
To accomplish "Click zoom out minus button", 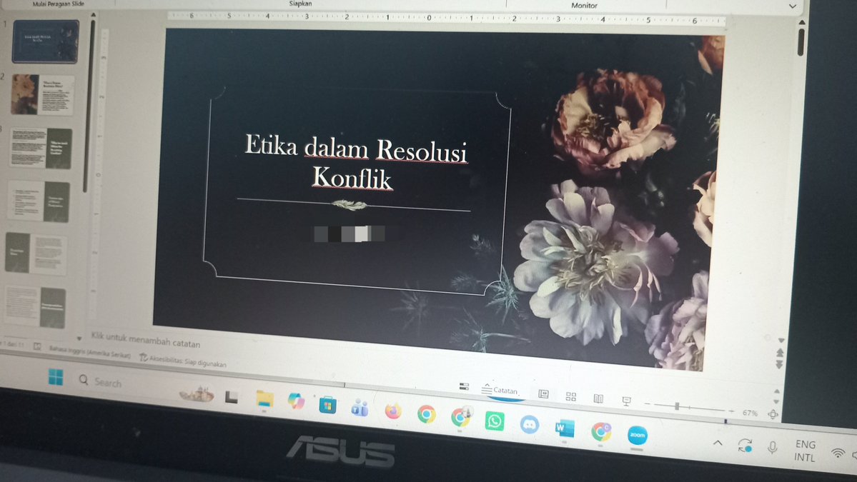I will (647, 404).
